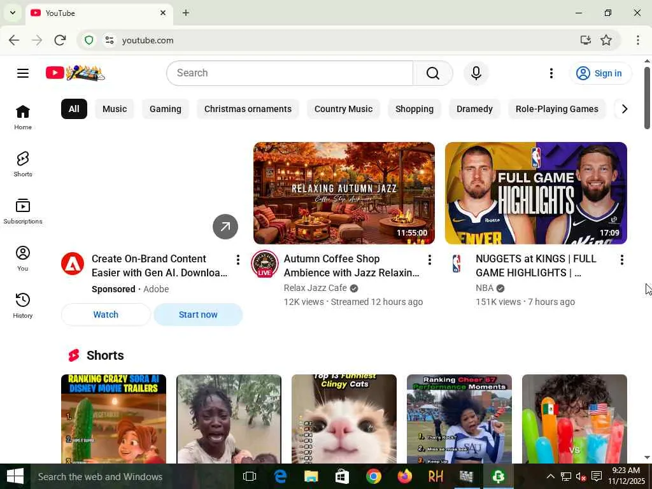The image size is (652, 489).
Task: Reload the page
Action: [60, 40]
